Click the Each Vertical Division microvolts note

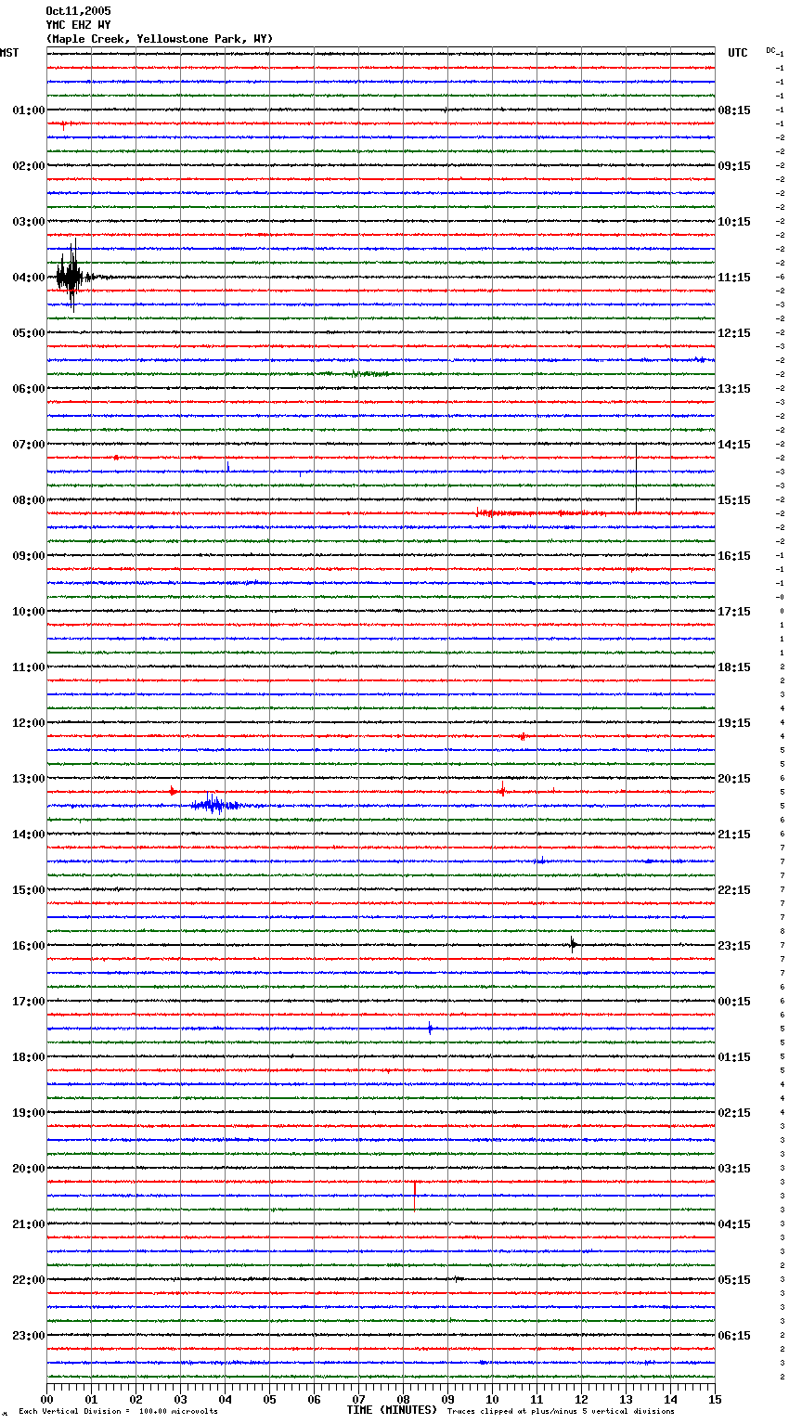click(x=119, y=1412)
